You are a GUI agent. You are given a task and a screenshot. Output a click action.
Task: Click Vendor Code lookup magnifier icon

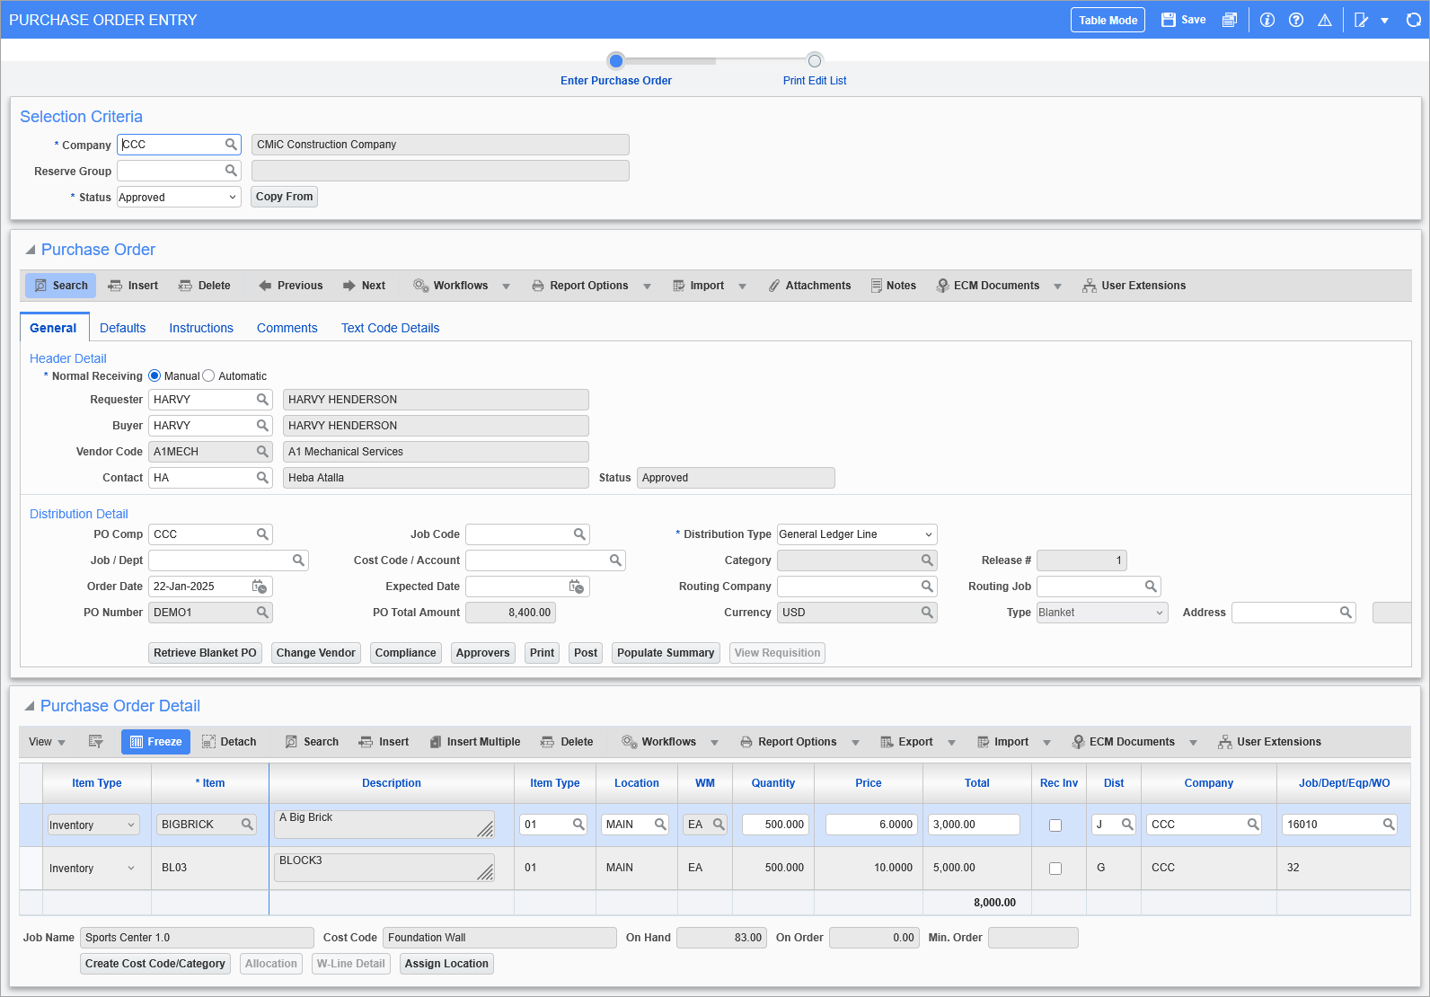pyautogui.click(x=262, y=452)
